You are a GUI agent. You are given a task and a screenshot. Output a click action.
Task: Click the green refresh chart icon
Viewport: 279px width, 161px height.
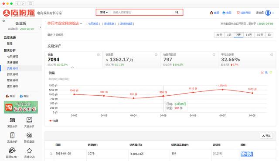(271, 72)
